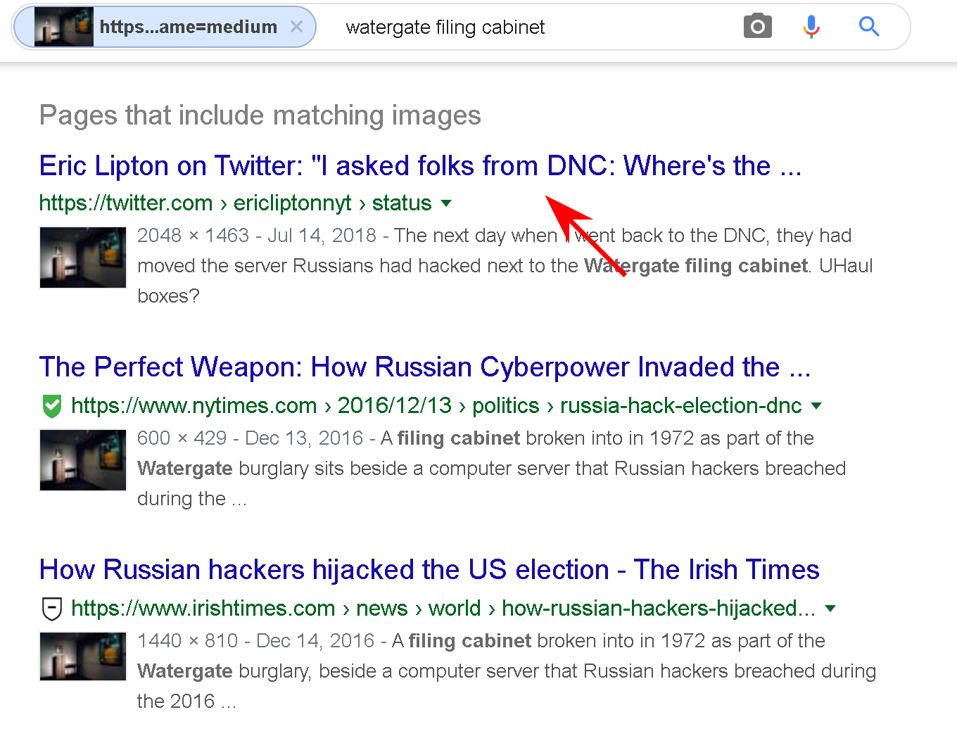Click the blue magnifying glass search icon
The image size is (957, 736).
click(x=869, y=27)
